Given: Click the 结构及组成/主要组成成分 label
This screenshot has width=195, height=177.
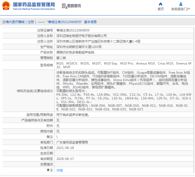Looking at the screenshot, I should (35, 91).
